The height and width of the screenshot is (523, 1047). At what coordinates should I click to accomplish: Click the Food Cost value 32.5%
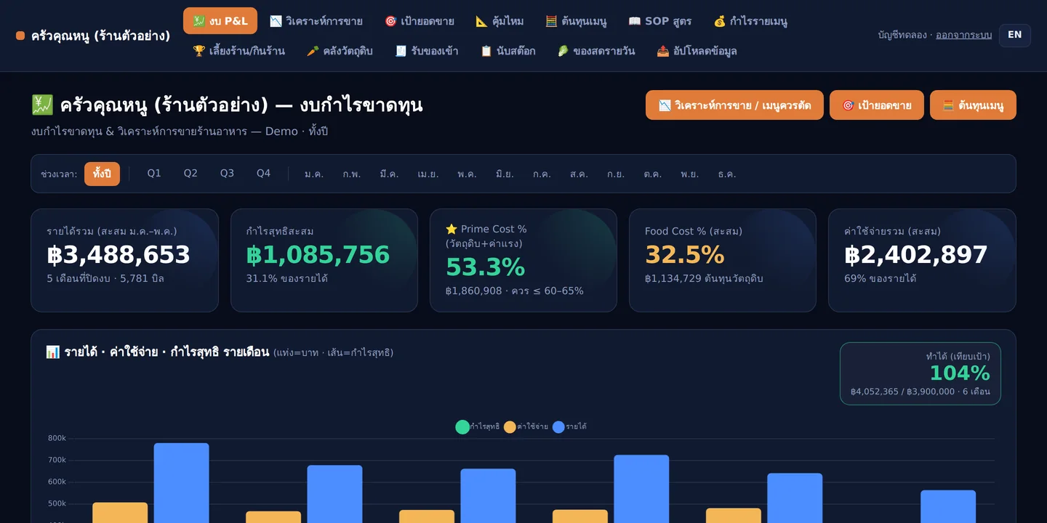pyautogui.click(x=685, y=255)
